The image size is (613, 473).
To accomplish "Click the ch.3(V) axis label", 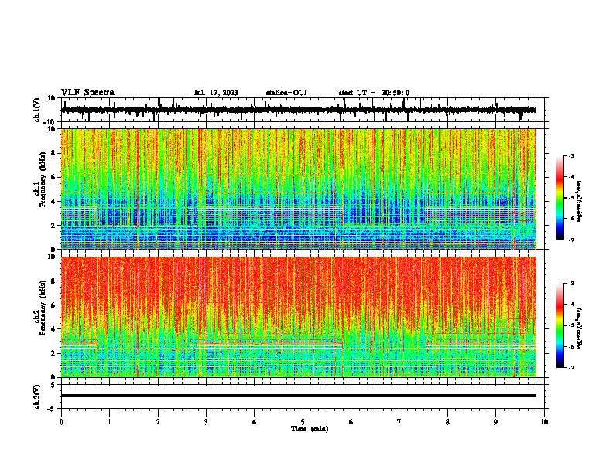I will 37,396.
